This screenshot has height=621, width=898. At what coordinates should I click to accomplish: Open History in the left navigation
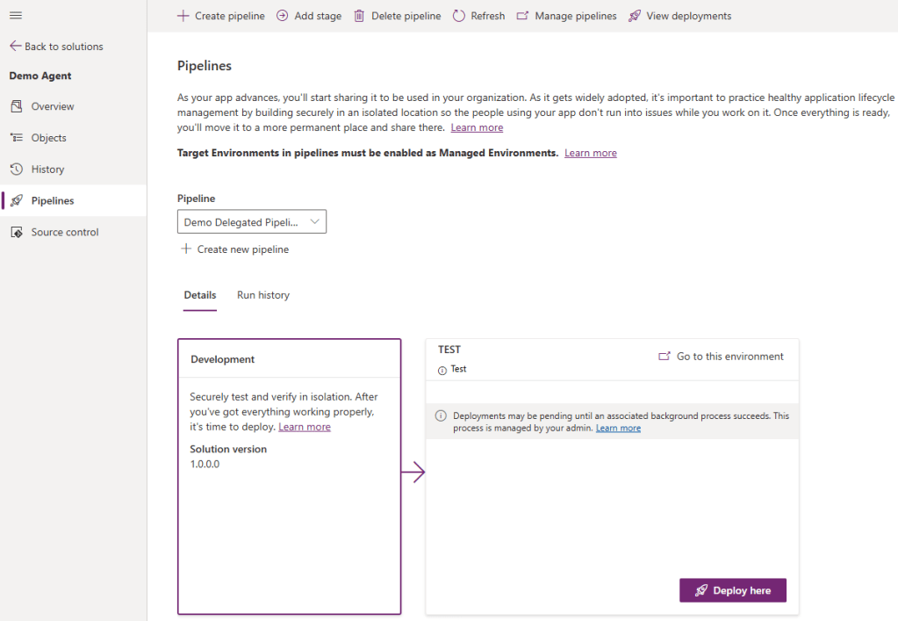47,170
